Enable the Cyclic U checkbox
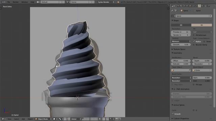Image resolution: width=216 pixels, height=121 pixels. coord(193,110)
